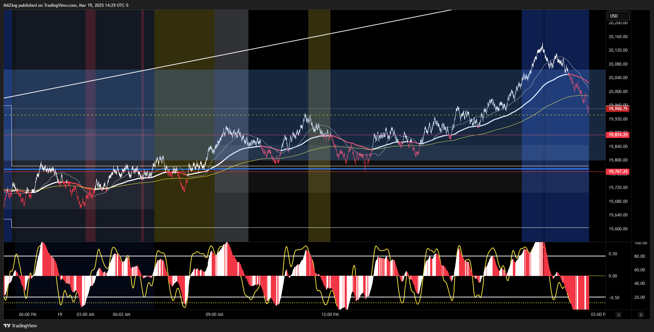
Task: Click the 06:02 AM time axis label
Action: (x=122, y=315)
